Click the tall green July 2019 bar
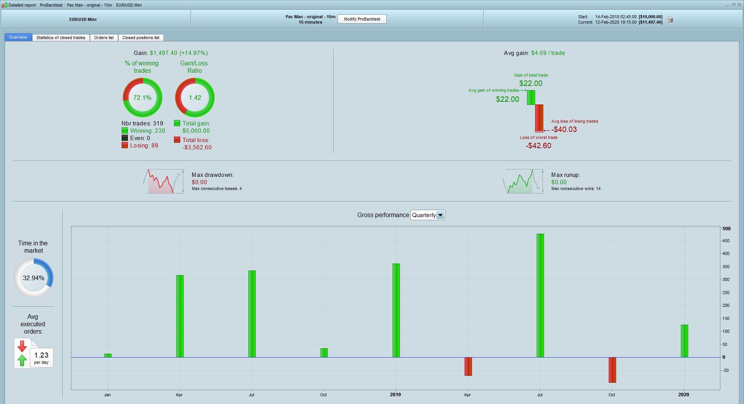 [540, 296]
